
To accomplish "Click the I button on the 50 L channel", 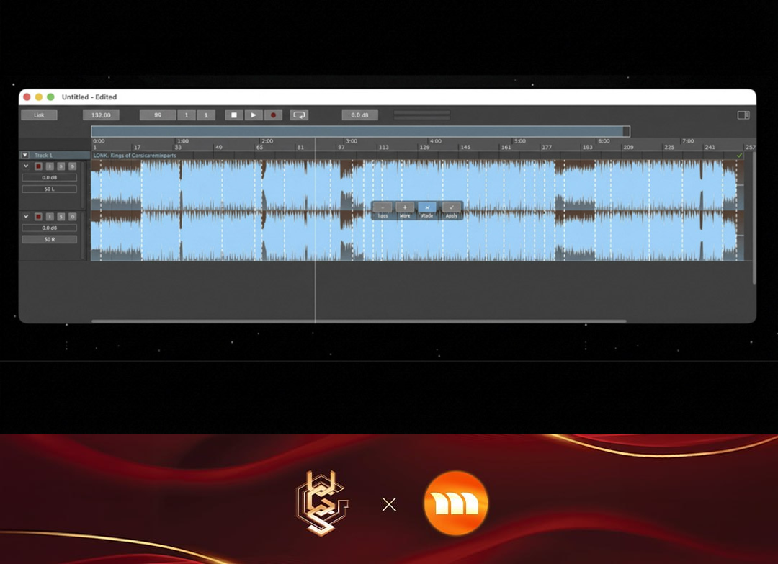I will coord(50,166).
